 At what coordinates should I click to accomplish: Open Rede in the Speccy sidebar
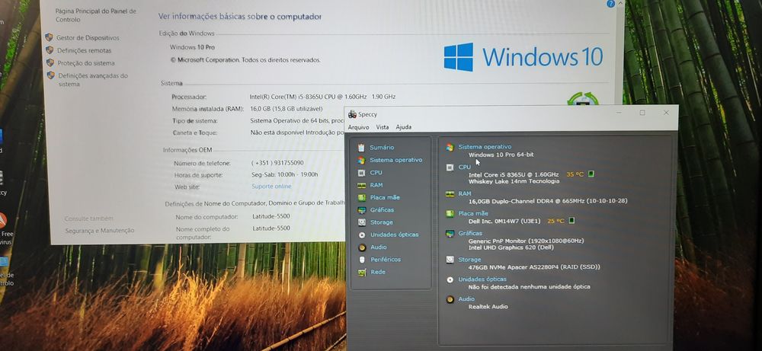378,272
